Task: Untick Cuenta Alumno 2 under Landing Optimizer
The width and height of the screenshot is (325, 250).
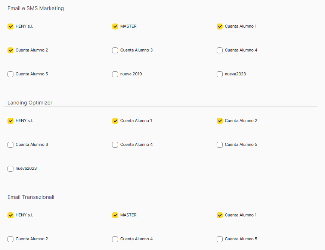Action: click(x=220, y=121)
